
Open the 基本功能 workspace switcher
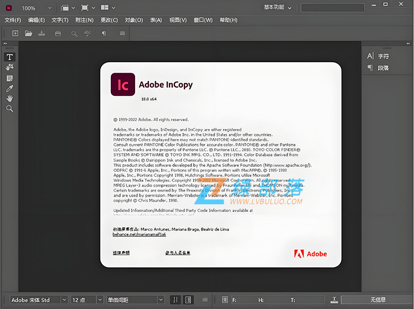pyautogui.click(x=278, y=7)
